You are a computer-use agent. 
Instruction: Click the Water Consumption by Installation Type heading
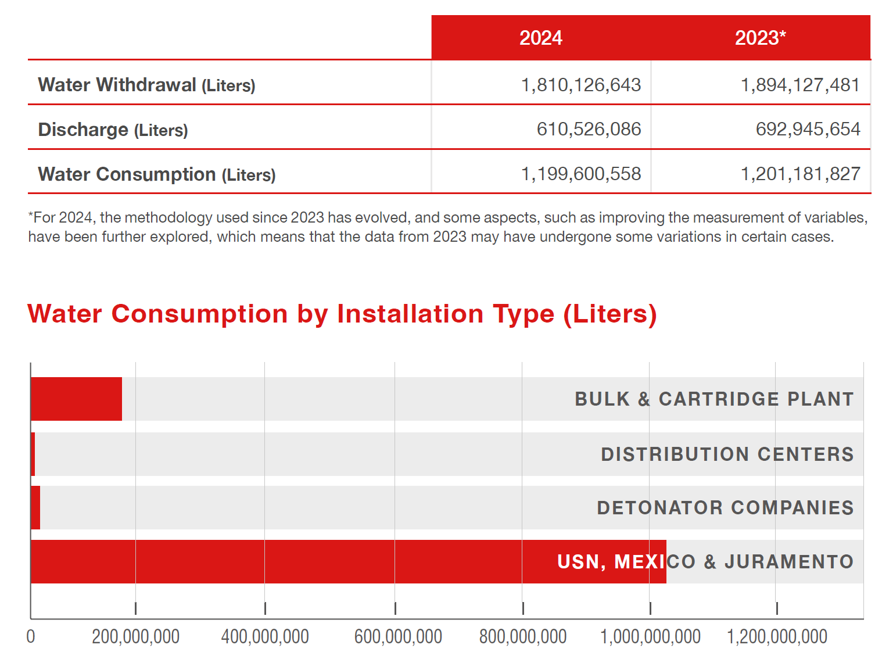[x=342, y=314]
